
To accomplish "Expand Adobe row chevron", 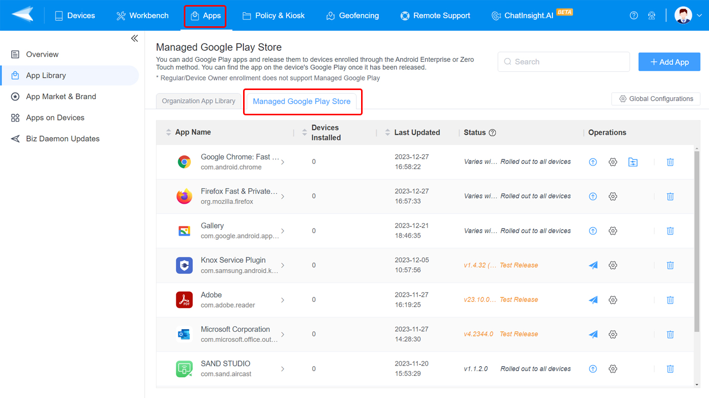I will (x=283, y=300).
